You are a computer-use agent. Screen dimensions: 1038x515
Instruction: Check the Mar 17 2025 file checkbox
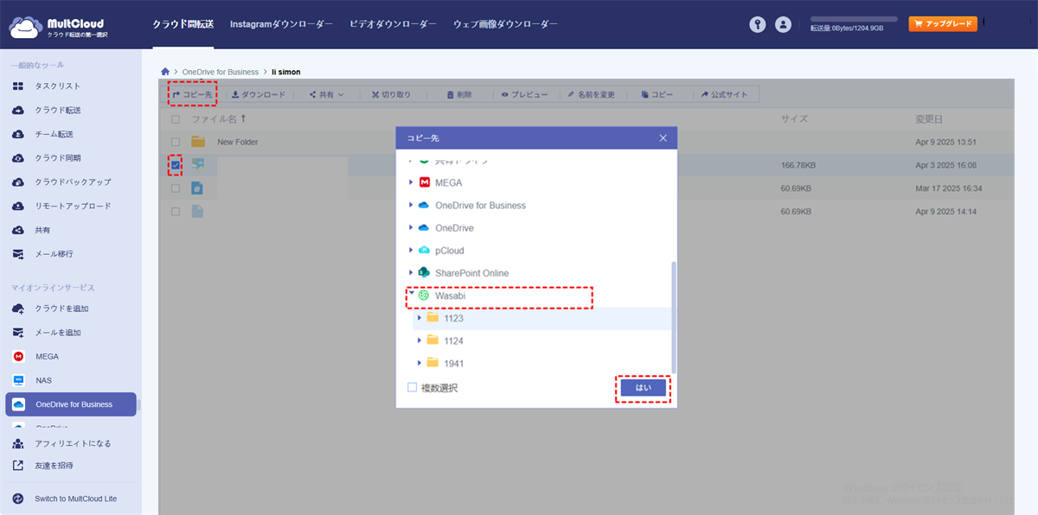176,188
